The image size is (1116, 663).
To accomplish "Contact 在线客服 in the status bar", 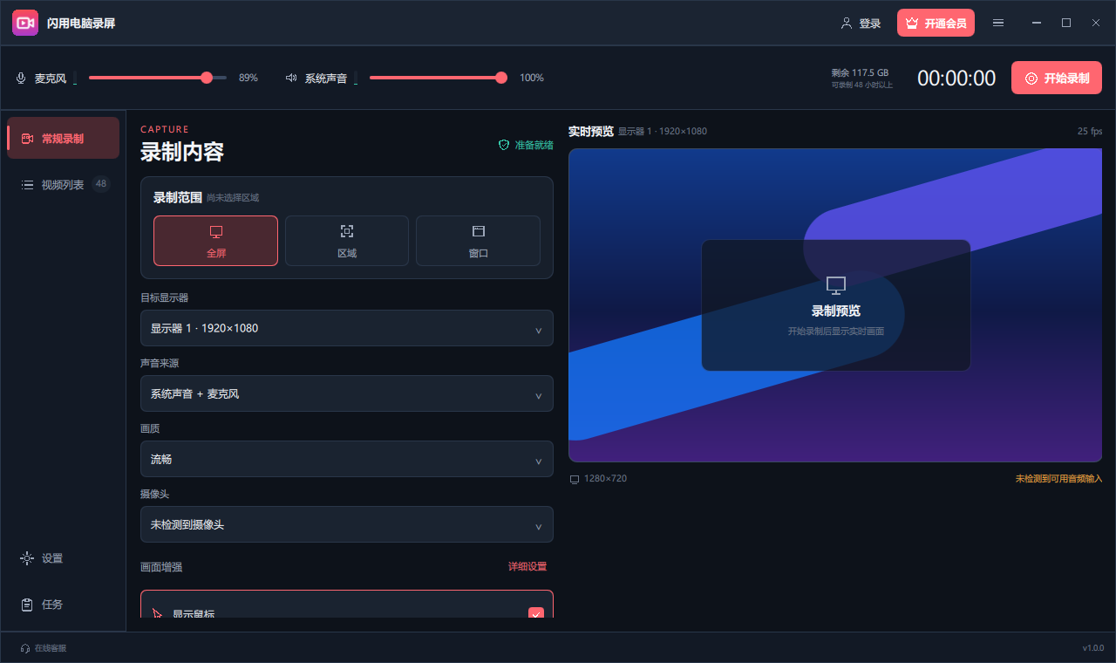I will click(44, 648).
